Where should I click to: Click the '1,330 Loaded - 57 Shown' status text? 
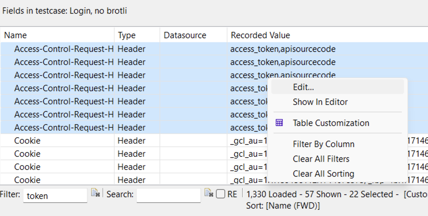click(x=296, y=194)
